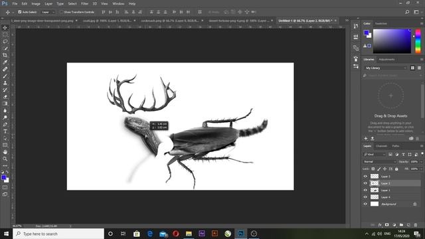The image size is (425, 239).
Task: Select the Blur tool
Action: coord(5,111)
